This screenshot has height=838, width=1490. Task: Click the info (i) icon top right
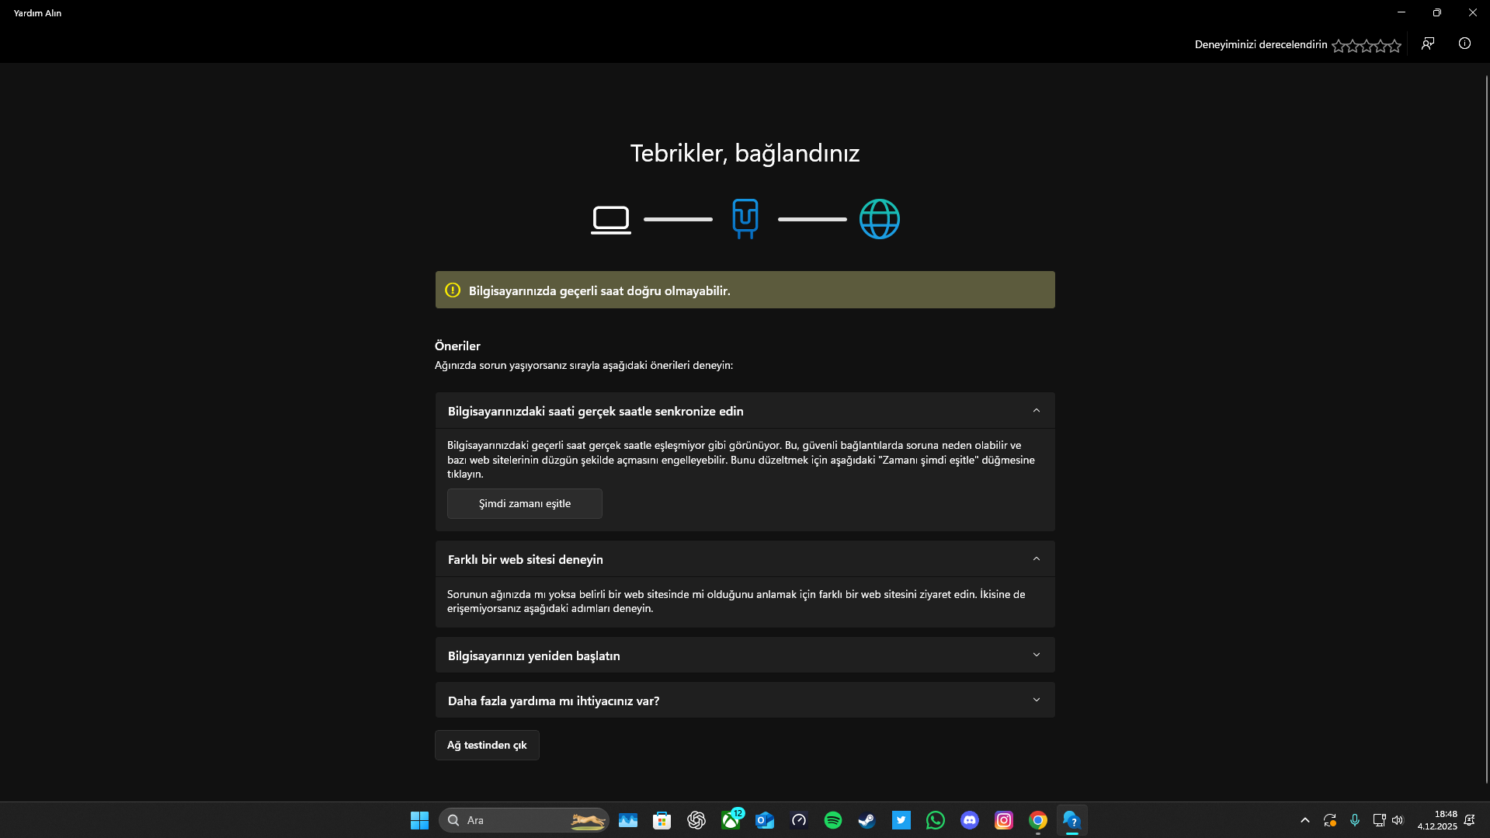[x=1464, y=44]
